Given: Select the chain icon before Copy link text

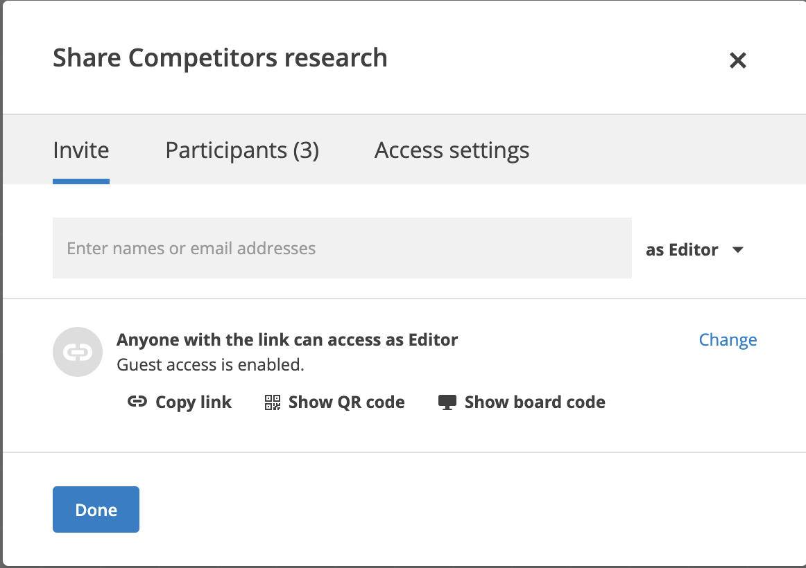Looking at the screenshot, I should 138,402.
